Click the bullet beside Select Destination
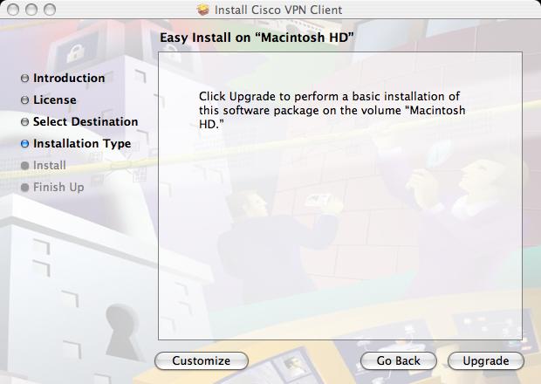 (x=24, y=122)
